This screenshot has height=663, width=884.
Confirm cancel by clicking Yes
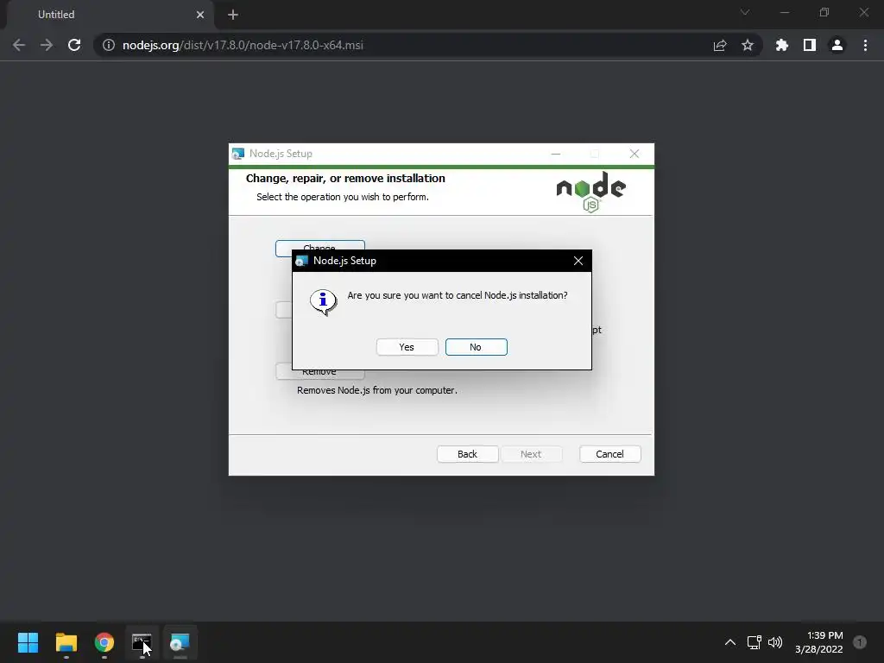(x=407, y=347)
